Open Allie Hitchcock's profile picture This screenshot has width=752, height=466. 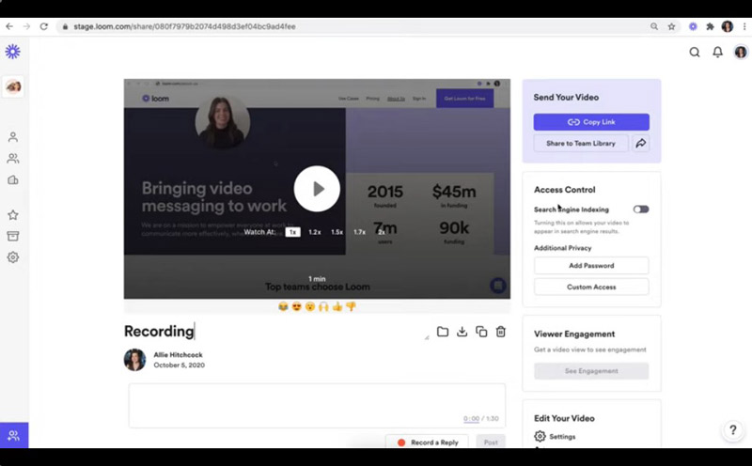coord(134,360)
